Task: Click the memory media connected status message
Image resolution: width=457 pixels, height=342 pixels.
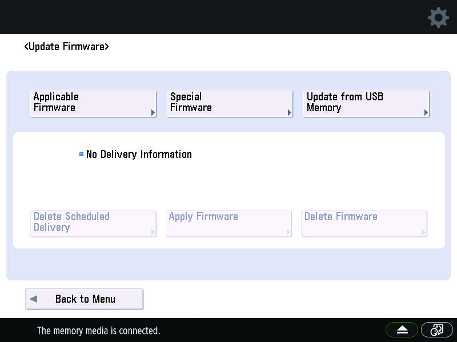Action: 98,331
